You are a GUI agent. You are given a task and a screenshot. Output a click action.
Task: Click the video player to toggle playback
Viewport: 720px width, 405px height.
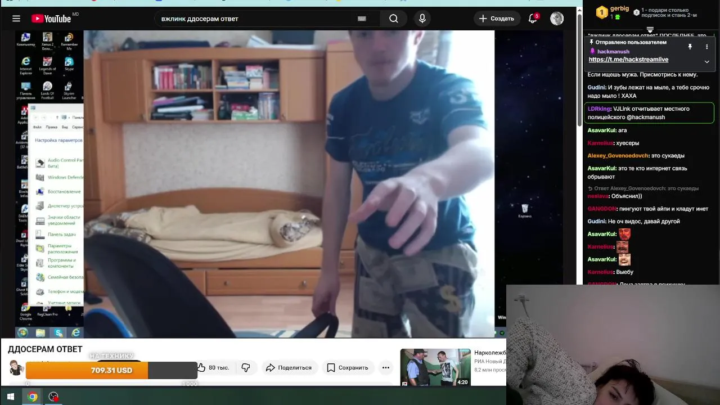click(x=289, y=184)
